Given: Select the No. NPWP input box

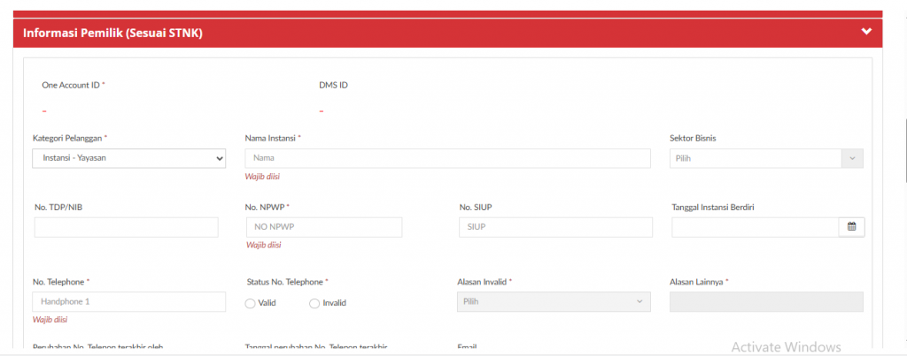Looking at the screenshot, I should [x=323, y=227].
